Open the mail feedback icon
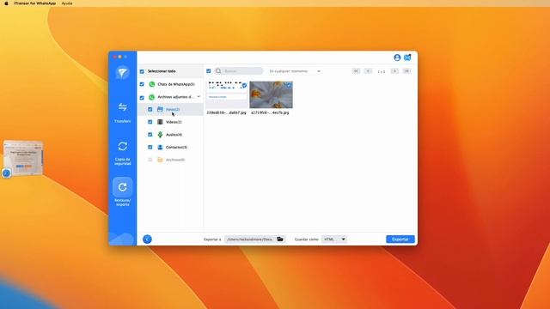 407,58
